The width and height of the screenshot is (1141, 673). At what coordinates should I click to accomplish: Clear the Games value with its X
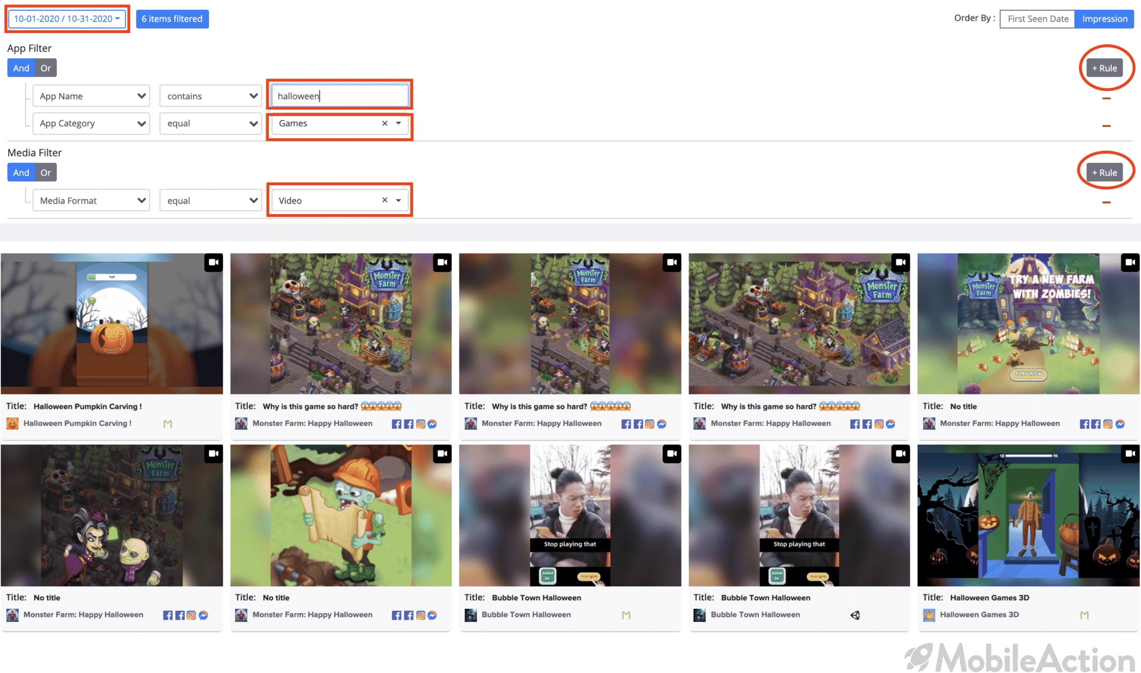tap(384, 123)
